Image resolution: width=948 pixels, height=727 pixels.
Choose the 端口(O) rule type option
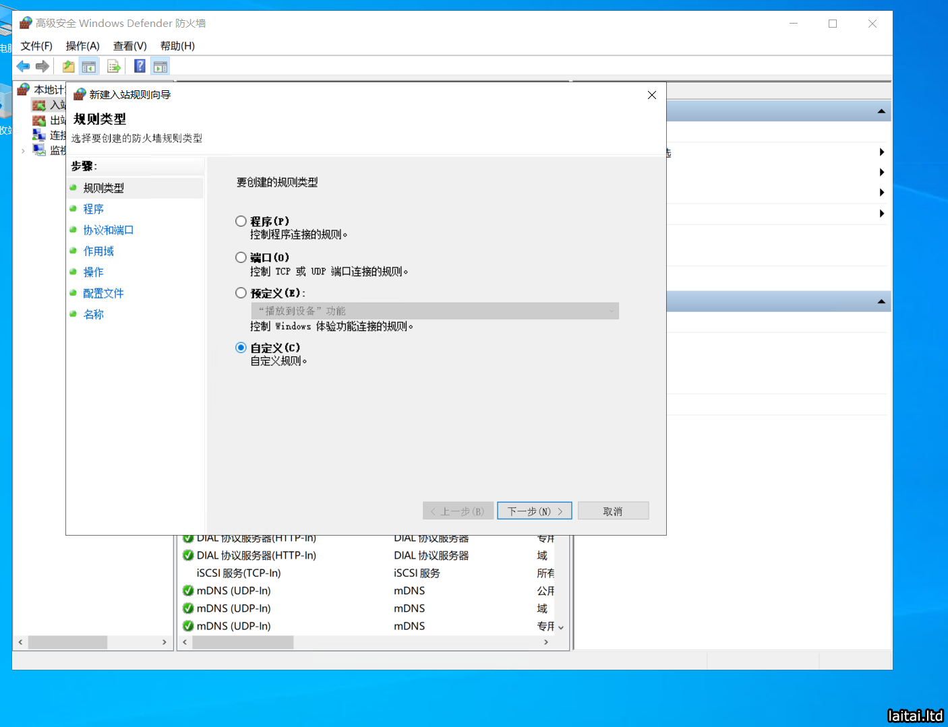click(x=241, y=257)
